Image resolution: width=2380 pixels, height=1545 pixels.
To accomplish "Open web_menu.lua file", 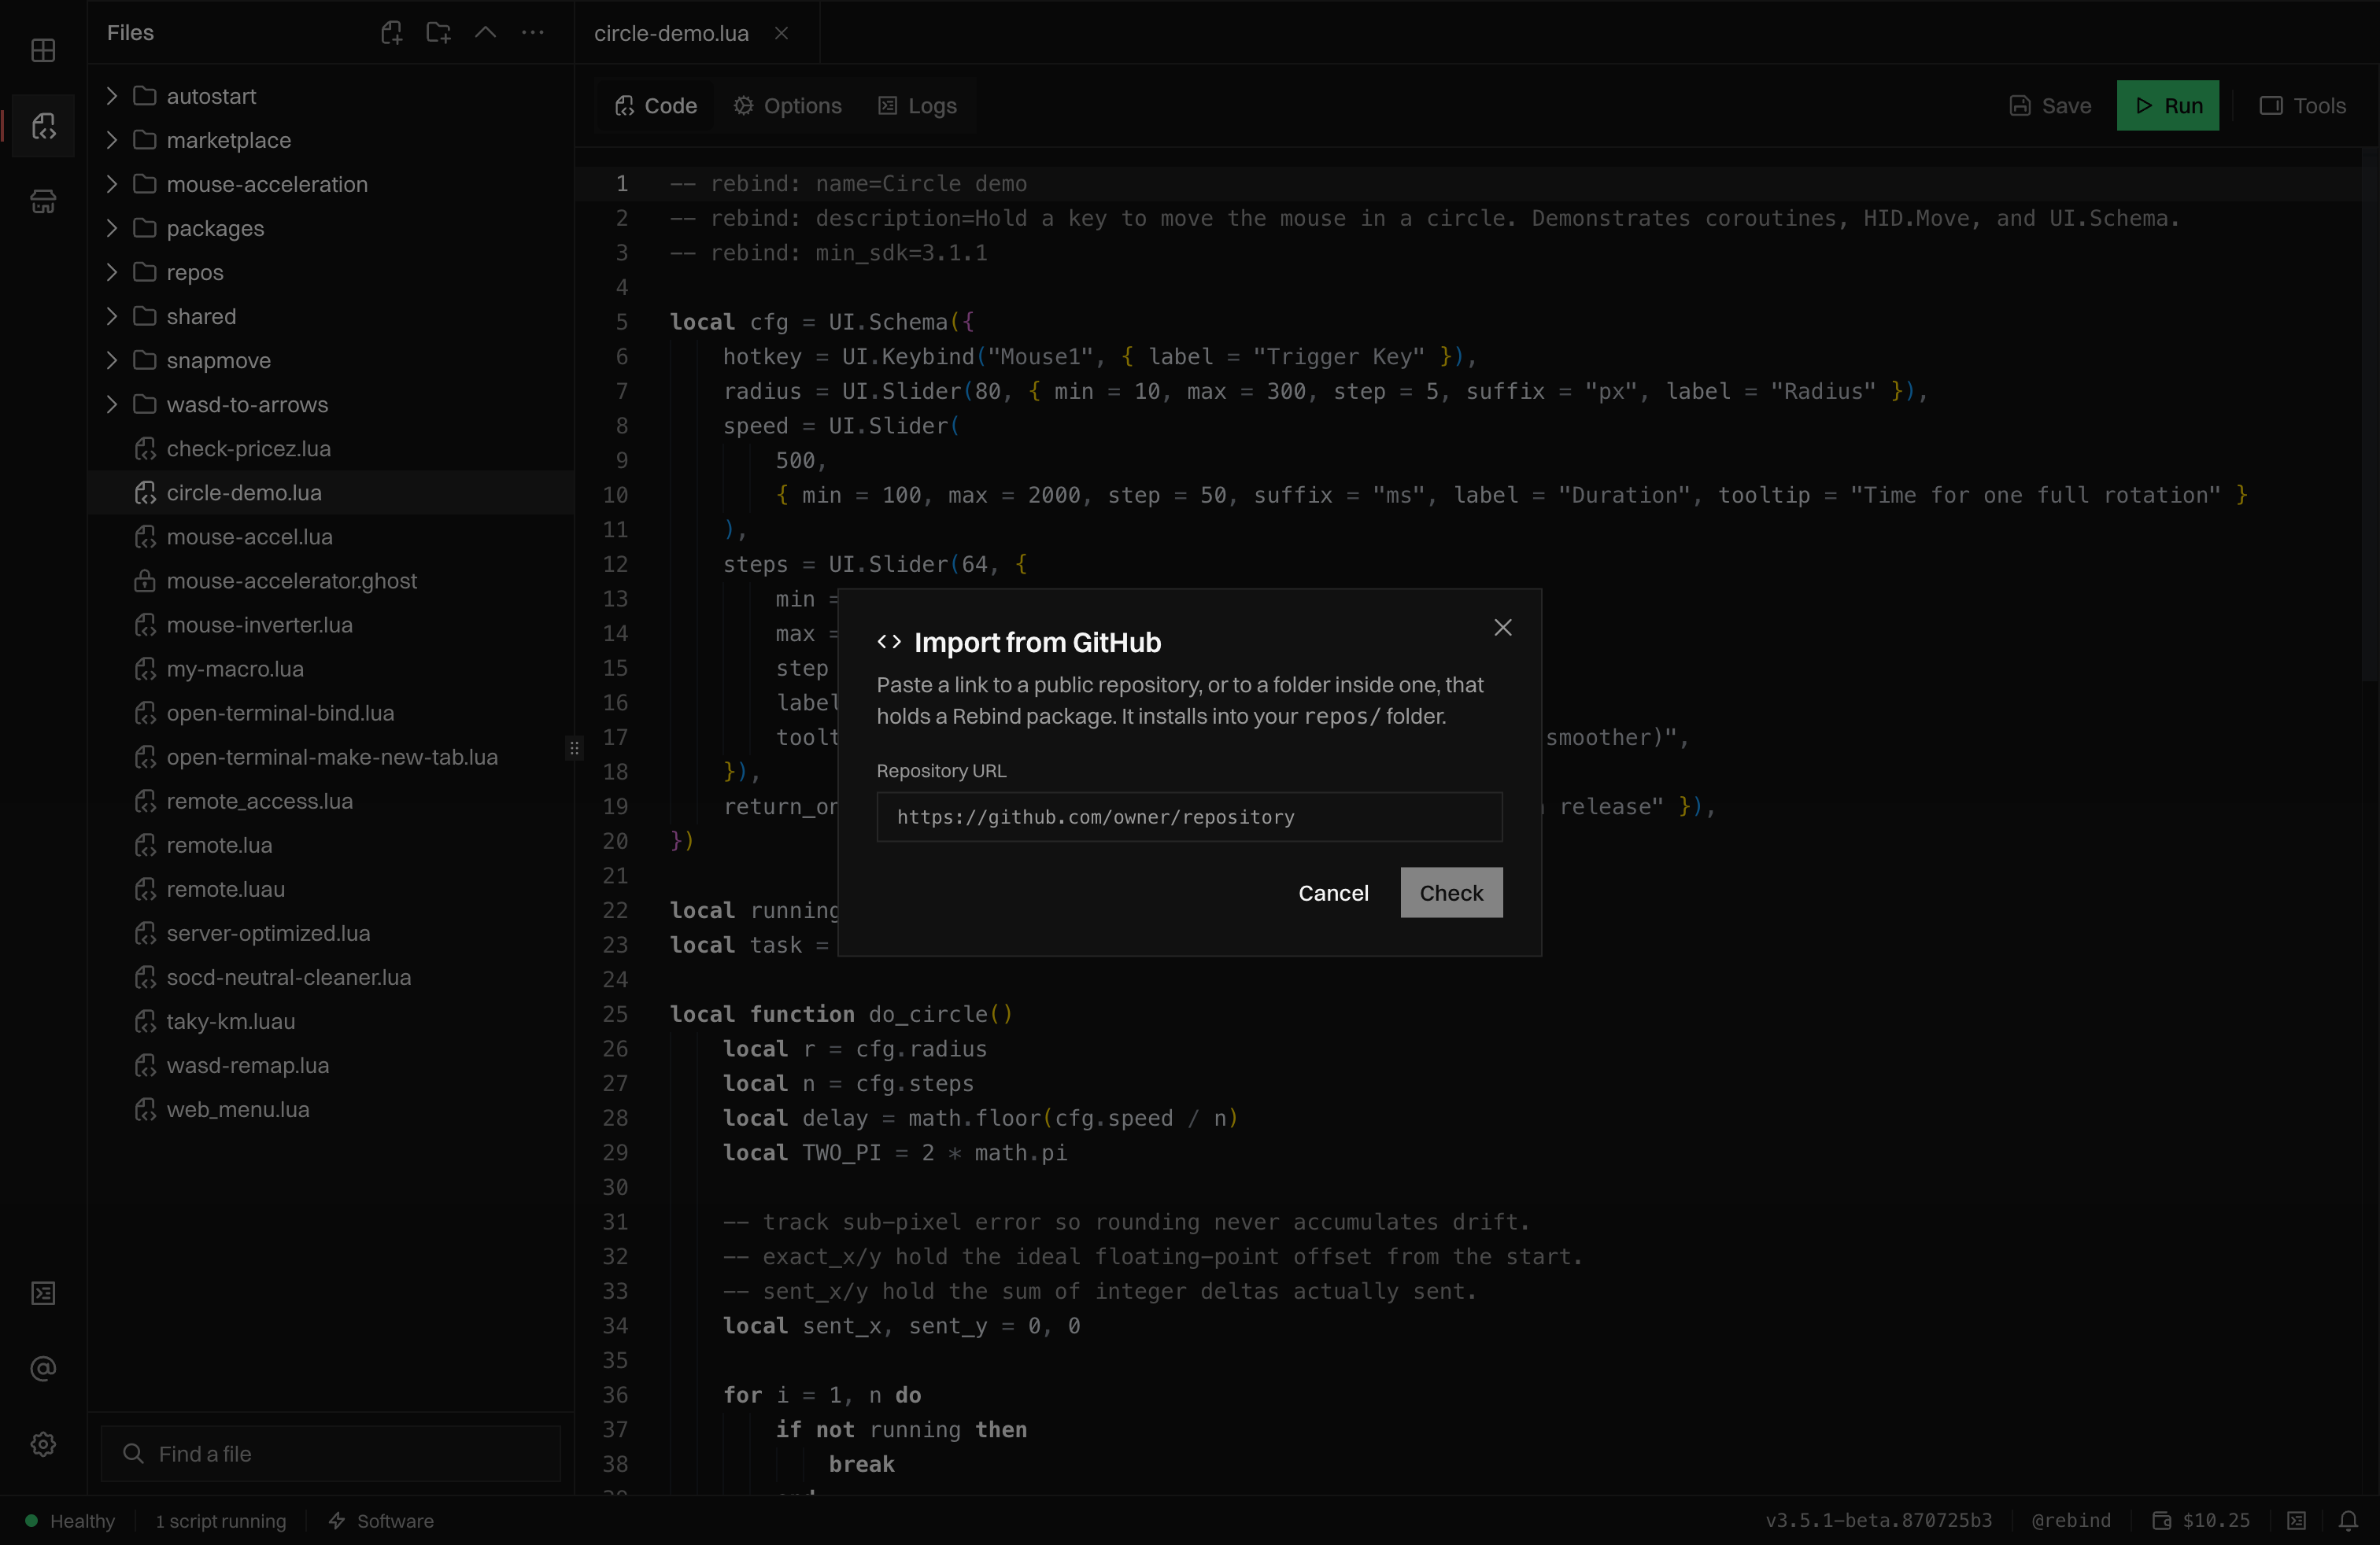I will point(331,1108).
